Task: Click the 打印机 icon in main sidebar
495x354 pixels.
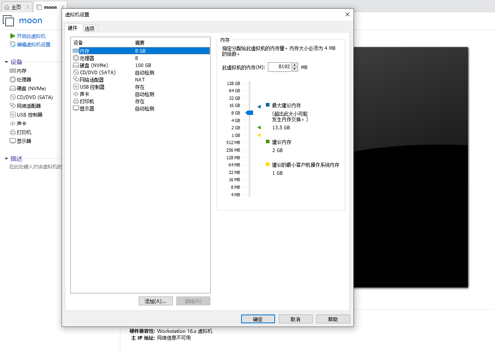Action: click(x=13, y=132)
